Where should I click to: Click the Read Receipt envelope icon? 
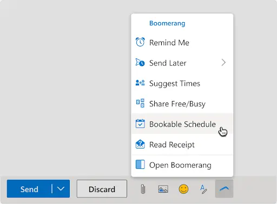click(140, 144)
